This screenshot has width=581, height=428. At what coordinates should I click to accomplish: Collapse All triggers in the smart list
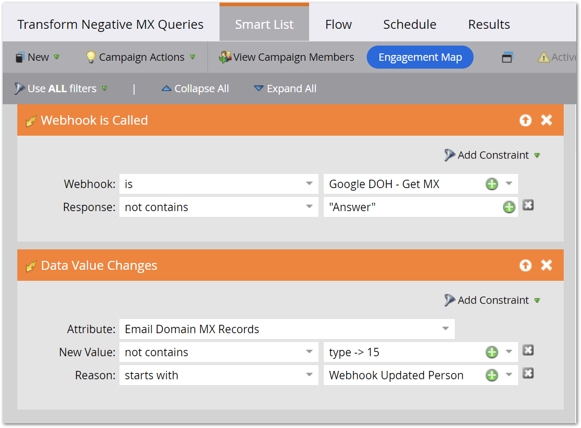(x=195, y=89)
